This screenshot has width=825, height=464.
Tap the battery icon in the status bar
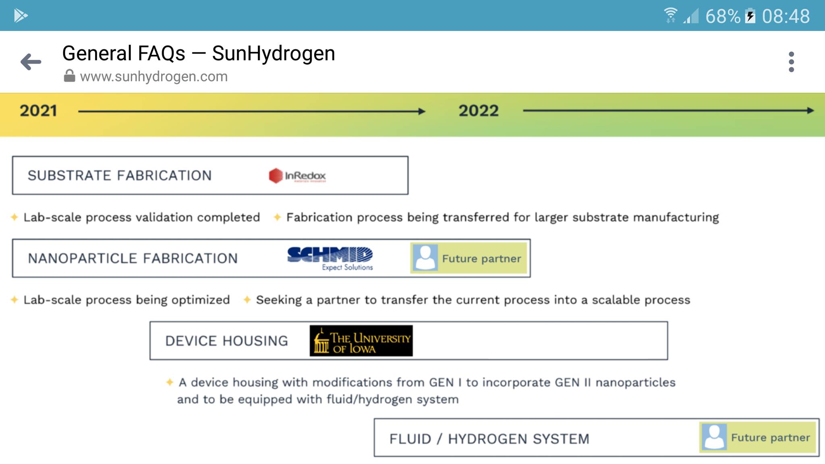750,15
